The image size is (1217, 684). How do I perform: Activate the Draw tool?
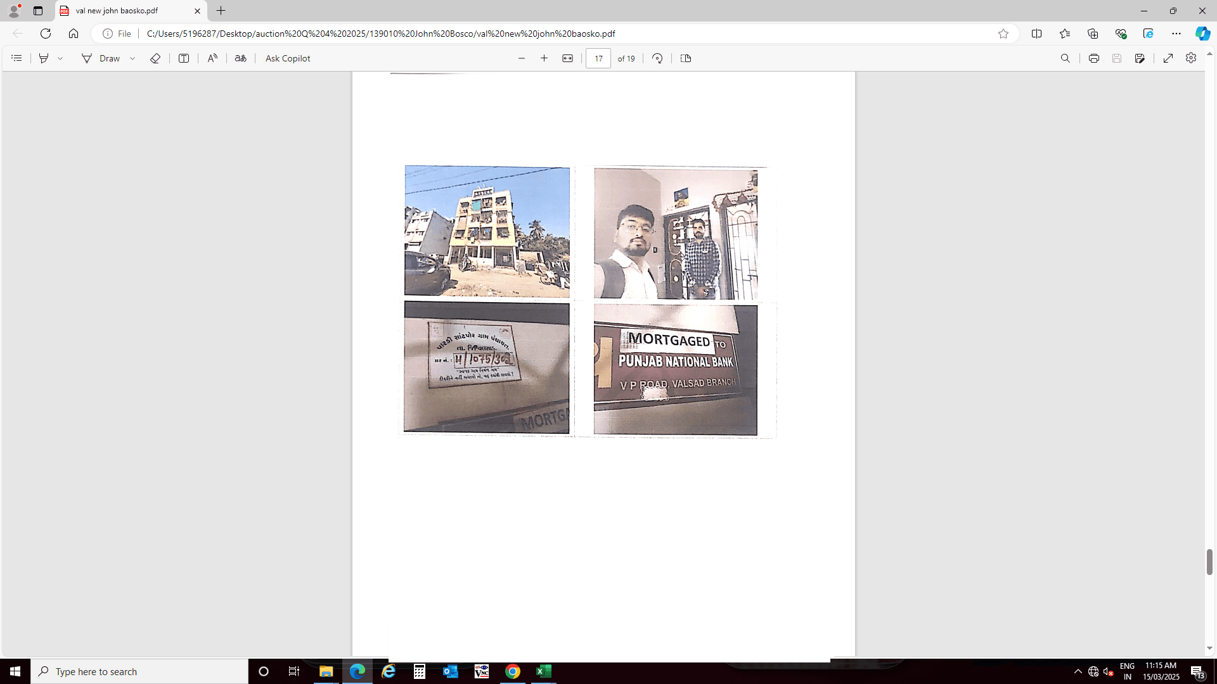click(x=101, y=58)
